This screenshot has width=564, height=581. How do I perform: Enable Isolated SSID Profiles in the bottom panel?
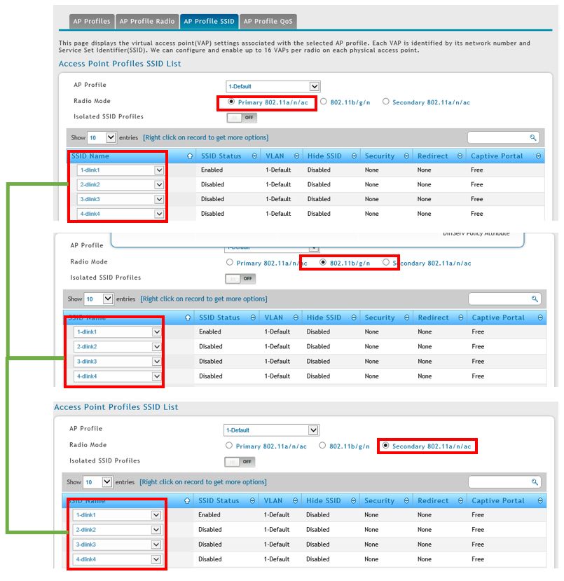tap(240, 461)
